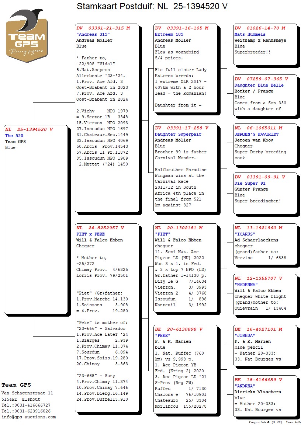Click the Stamkaart Postduif page title
The height and width of the screenshot is (432, 301).
(x=152, y=6)
